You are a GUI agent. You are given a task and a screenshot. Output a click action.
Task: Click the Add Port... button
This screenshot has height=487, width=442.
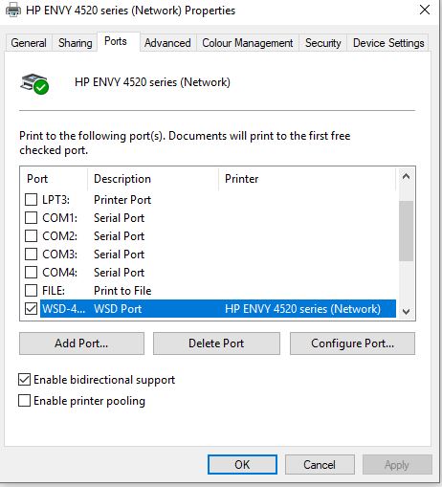pyautogui.click(x=81, y=343)
